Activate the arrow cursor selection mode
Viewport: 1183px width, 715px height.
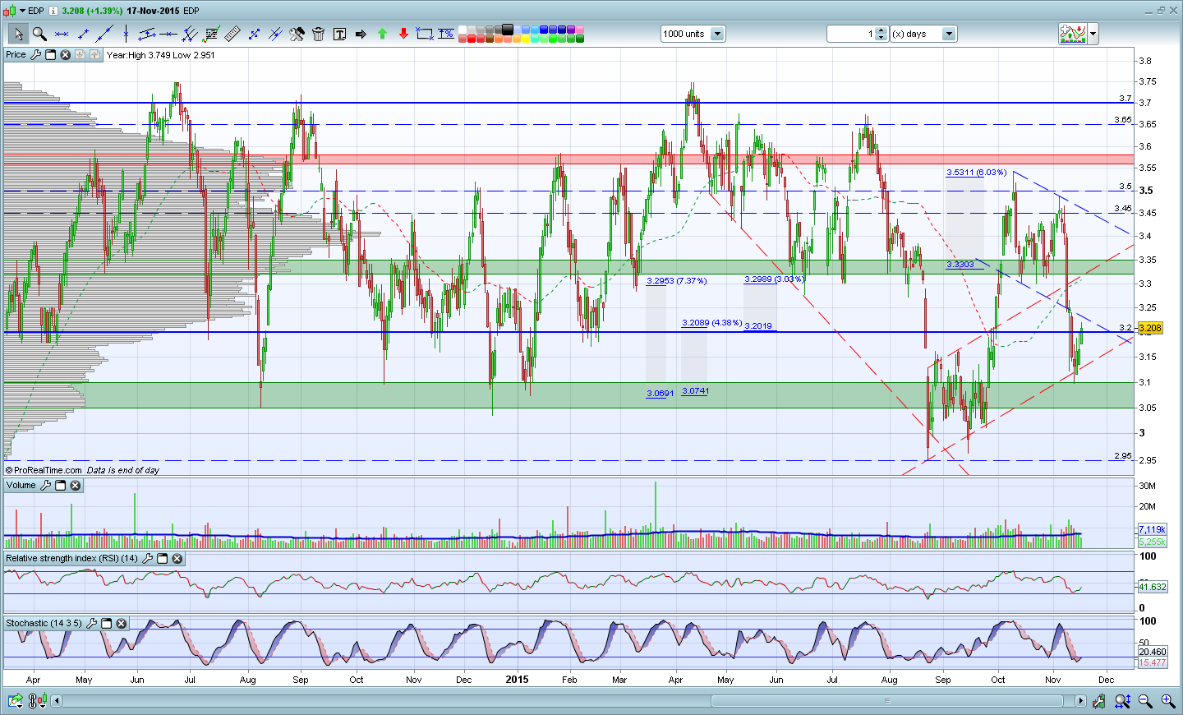(x=17, y=34)
